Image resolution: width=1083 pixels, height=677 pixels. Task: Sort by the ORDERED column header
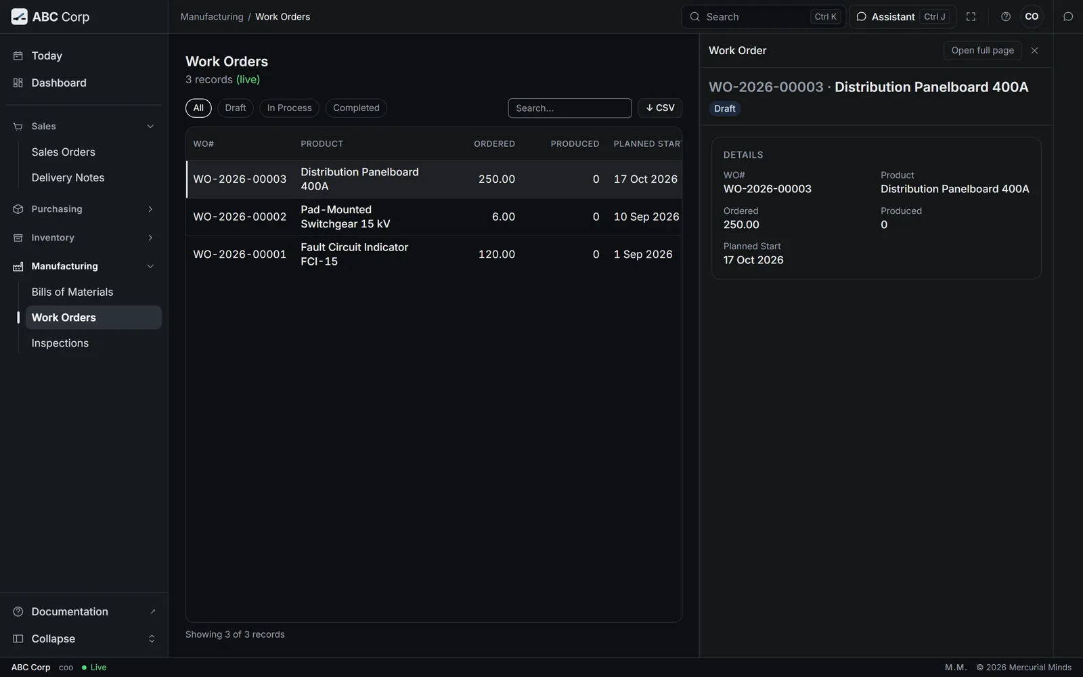click(494, 144)
